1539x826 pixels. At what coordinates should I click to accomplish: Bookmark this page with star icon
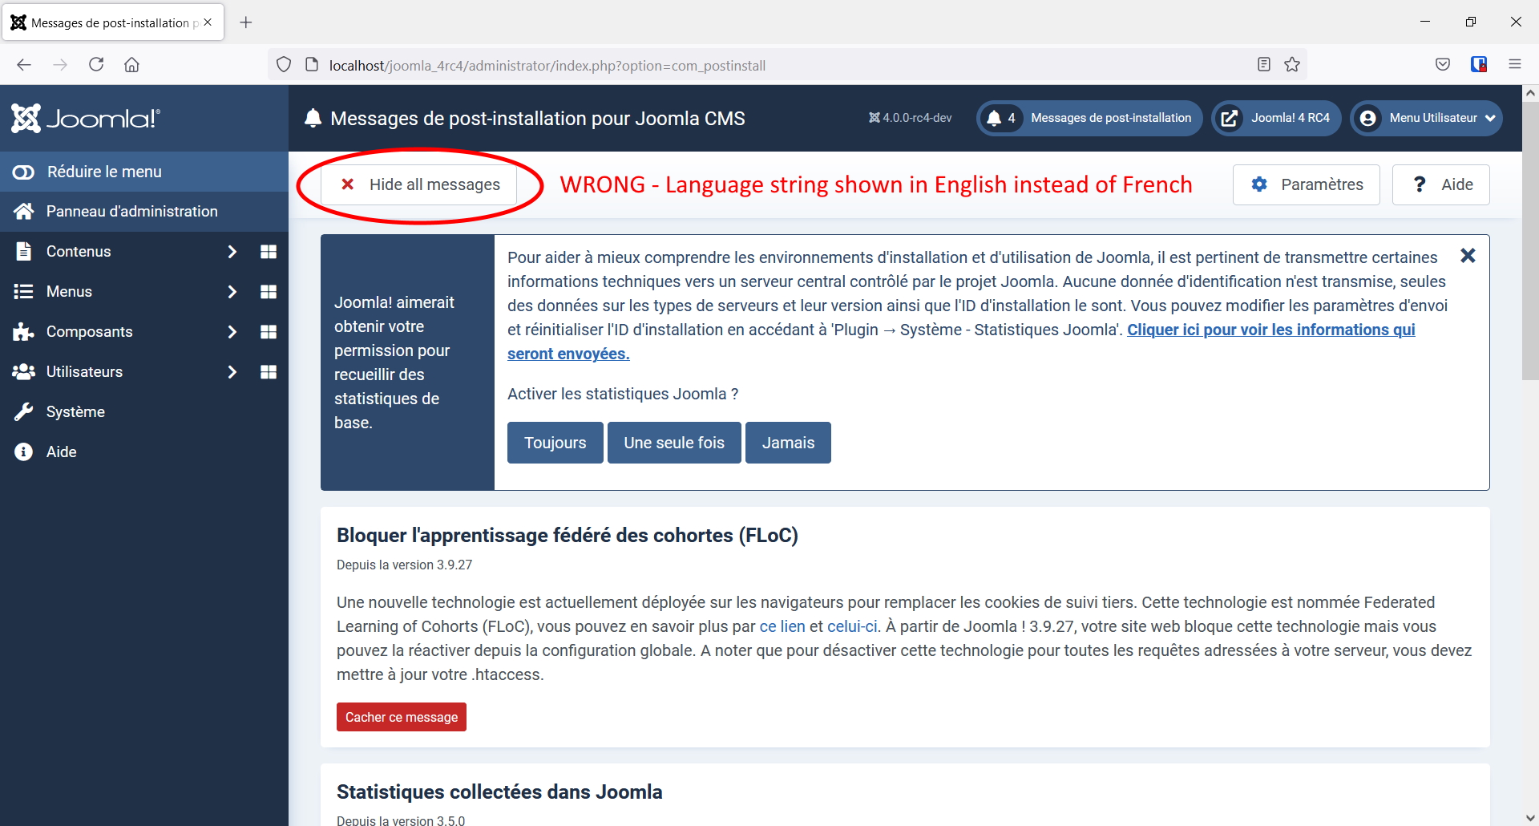1292,65
